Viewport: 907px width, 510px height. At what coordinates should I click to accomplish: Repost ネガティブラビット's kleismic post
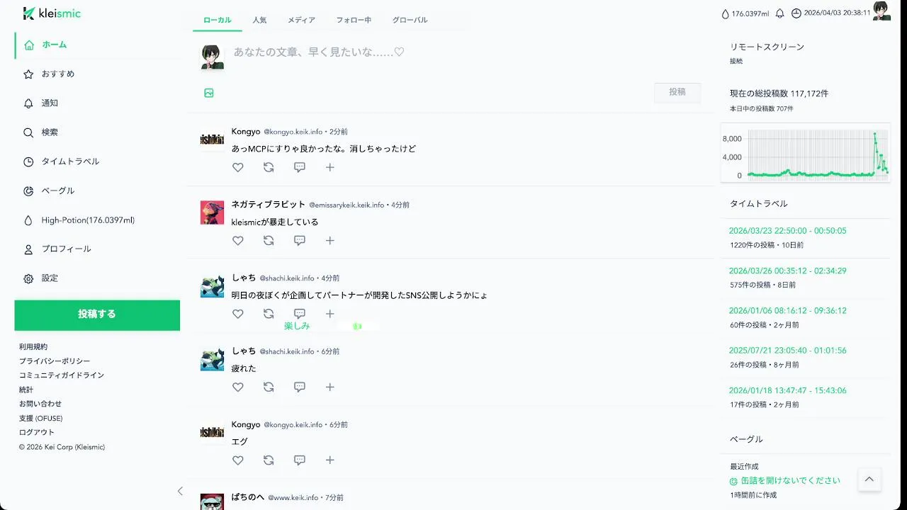click(x=269, y=241)
